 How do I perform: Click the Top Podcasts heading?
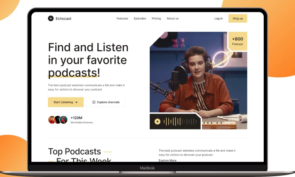[x=74, y=152]
